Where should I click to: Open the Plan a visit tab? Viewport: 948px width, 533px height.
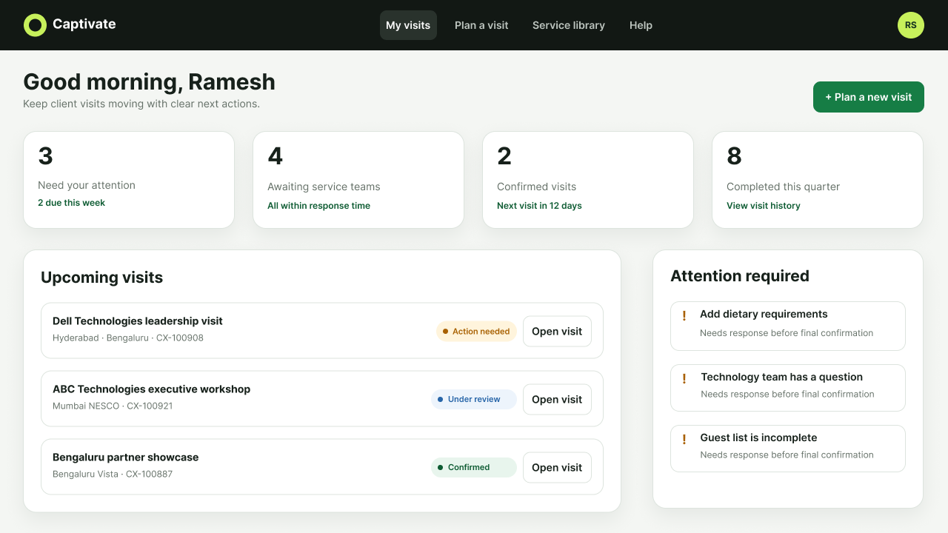(x=481, y=25)
